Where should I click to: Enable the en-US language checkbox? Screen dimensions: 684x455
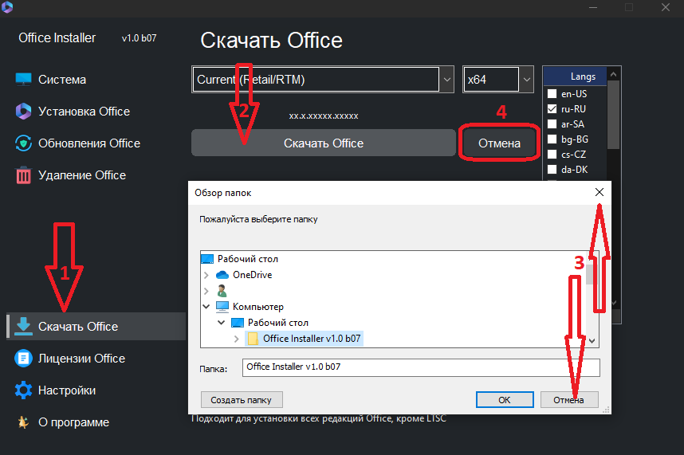coord(552,94)
